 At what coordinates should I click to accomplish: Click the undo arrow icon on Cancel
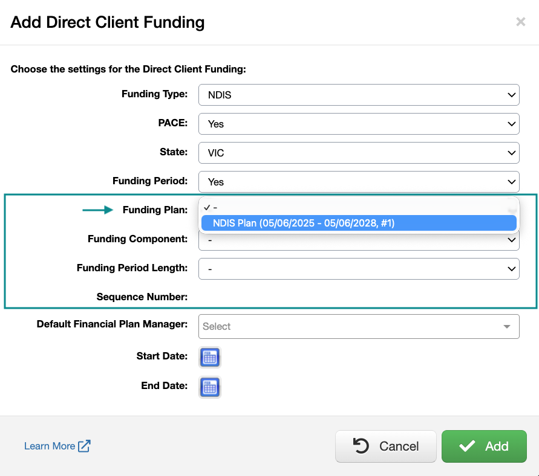[361, 446]
